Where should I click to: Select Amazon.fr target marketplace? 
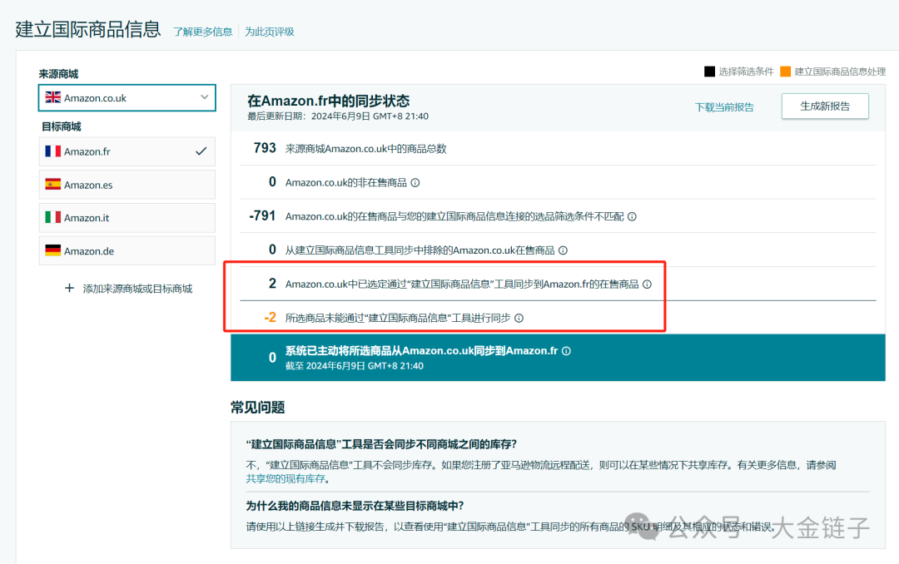127,151
